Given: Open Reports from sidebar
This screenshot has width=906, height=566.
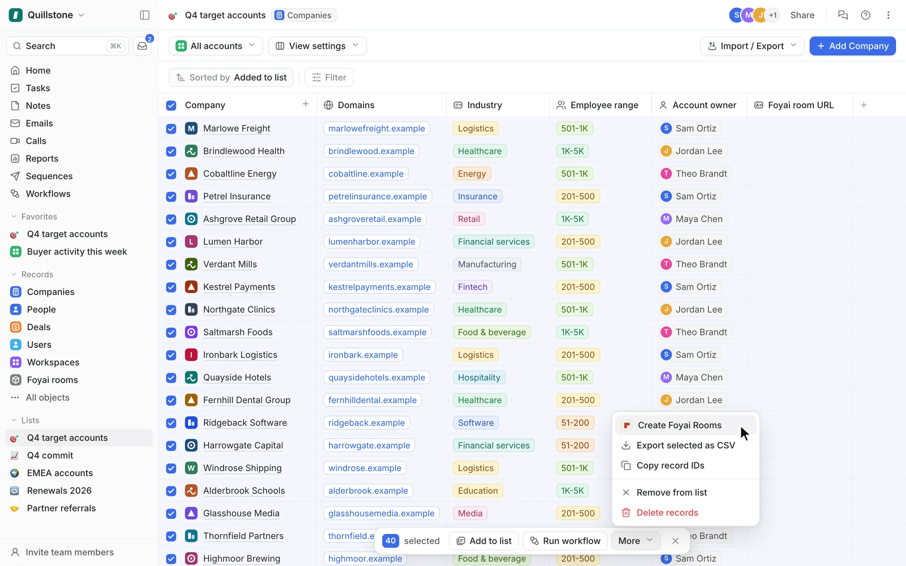Looking at the screenshot, I should pos(42,158).
